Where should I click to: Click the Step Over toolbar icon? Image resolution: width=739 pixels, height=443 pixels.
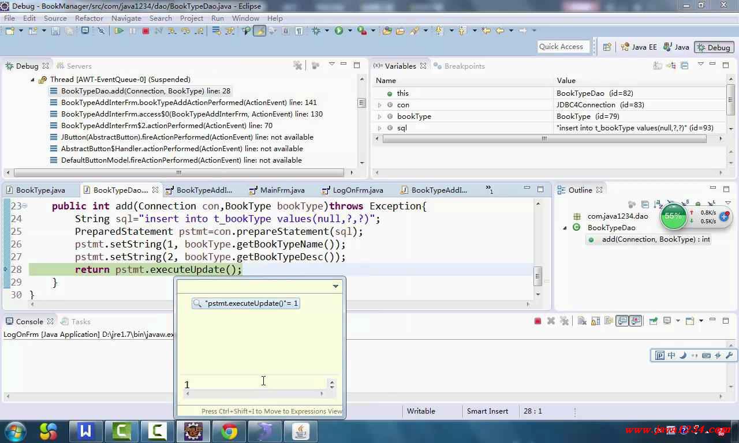pos(185,31)
